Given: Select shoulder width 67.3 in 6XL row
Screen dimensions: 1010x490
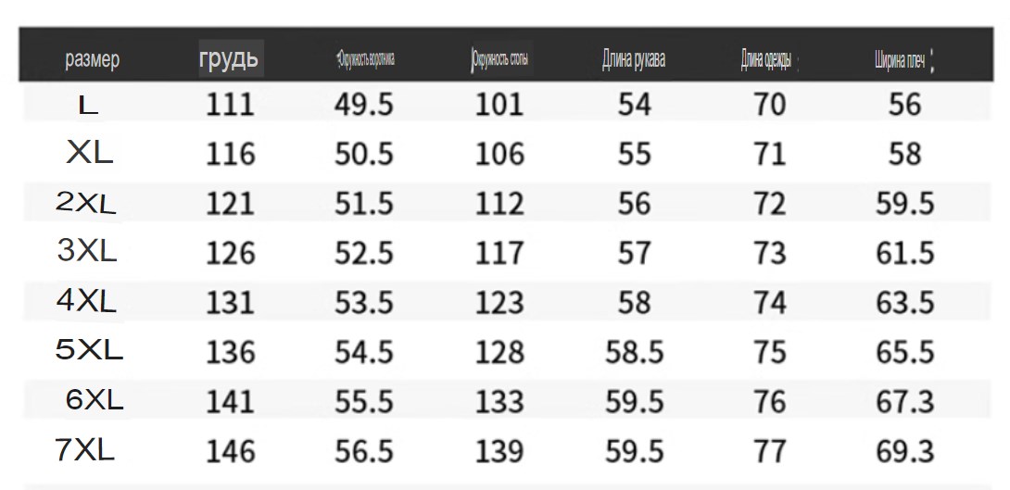Looking at the screenshot, I should tap(905, 402).
